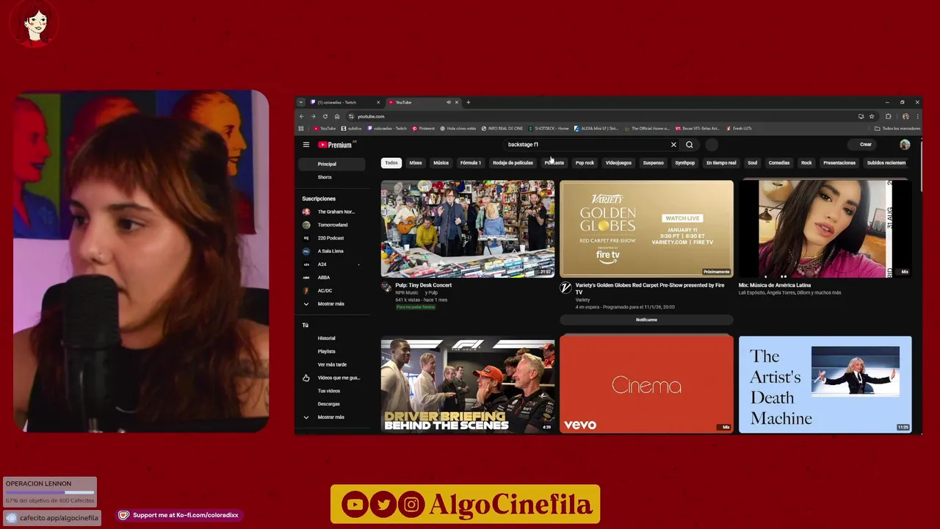Click the AC/DC channel icon in subscriptions
This screenshot has width=940, height=529.
click(x=306, y=290)
